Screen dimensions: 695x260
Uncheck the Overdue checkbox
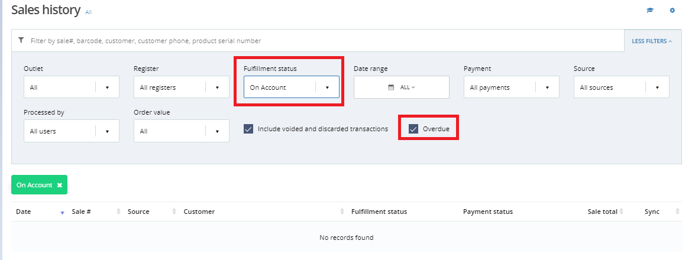[x=413, y=129]
